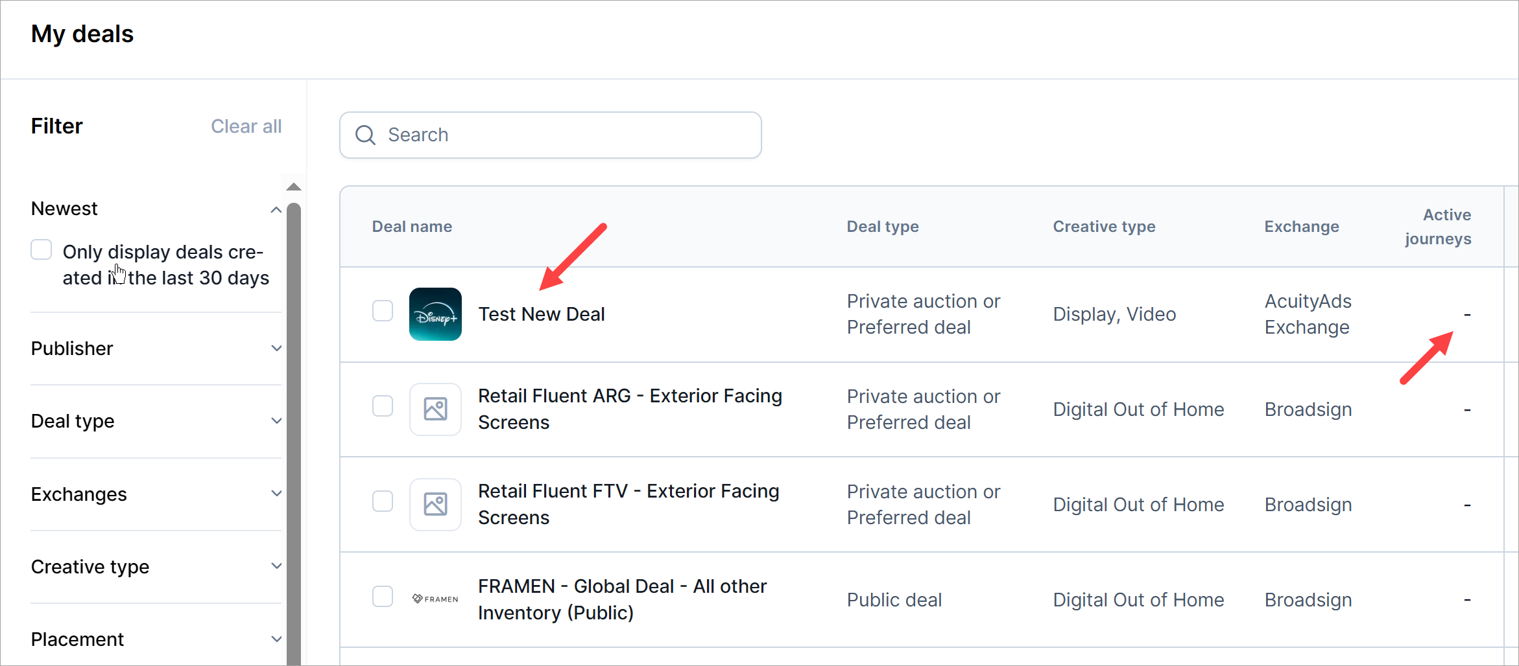Click the Retail Fluent FTV placeholder image icon
Image resolution: width=1519 pixels, height=666 pixels.
[x=435, y=505]
